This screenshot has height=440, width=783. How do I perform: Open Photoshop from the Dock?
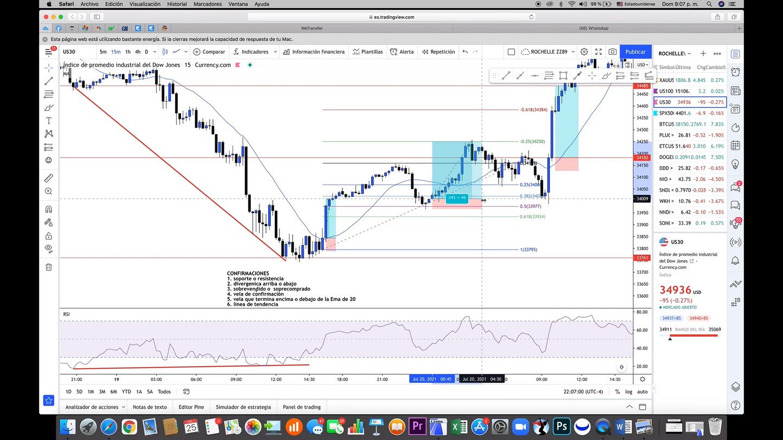561,426
